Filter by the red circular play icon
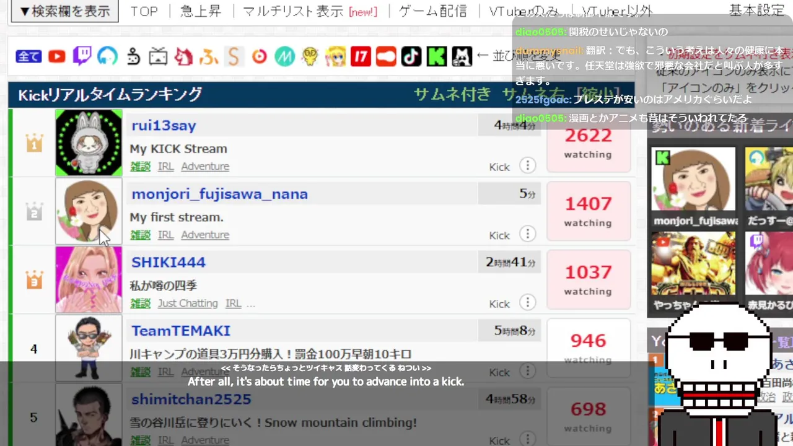793x446 pixels. pyautogui.click(x=259, y=57)
